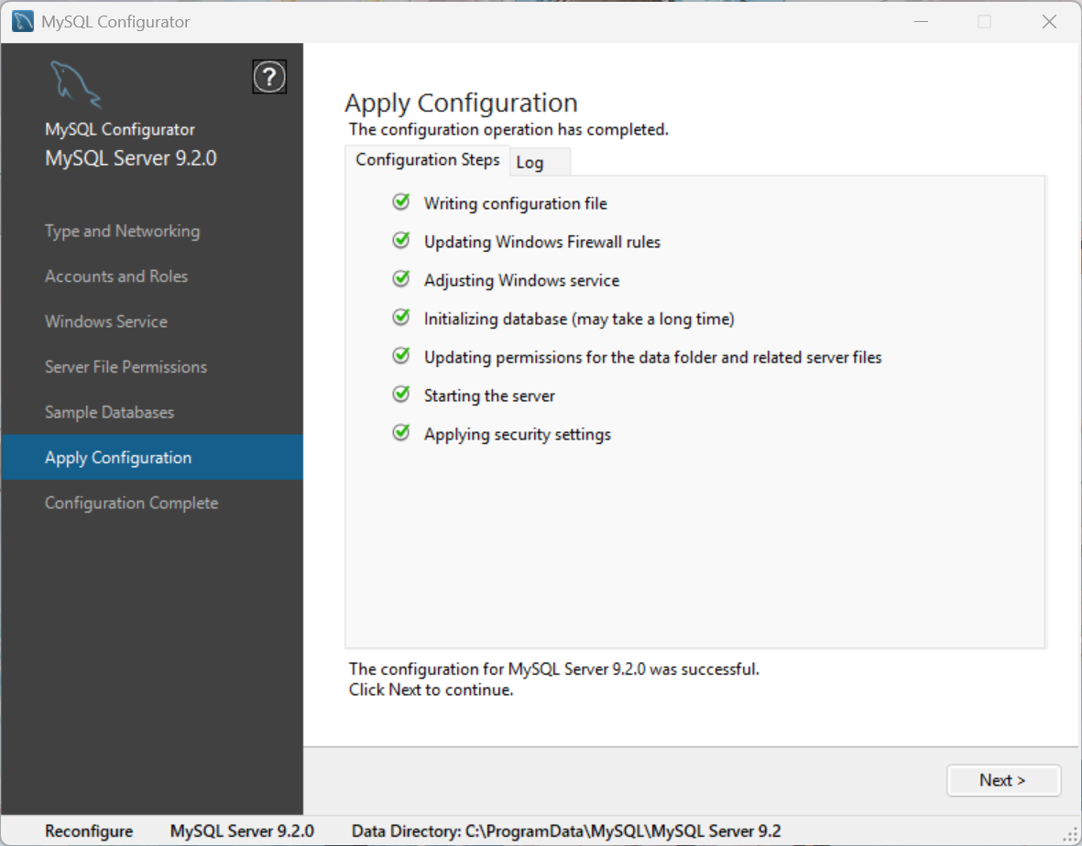Click the Next > button
Screen dimensions: 1082x846
tap(1003, 780)
